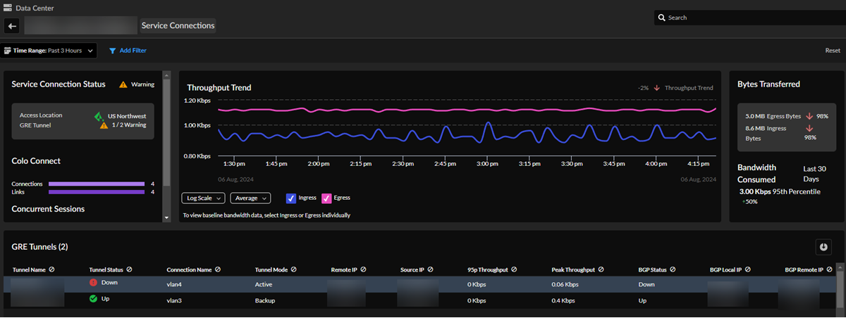
Task: Click the green Up status icon
Action: click(93, 299)
